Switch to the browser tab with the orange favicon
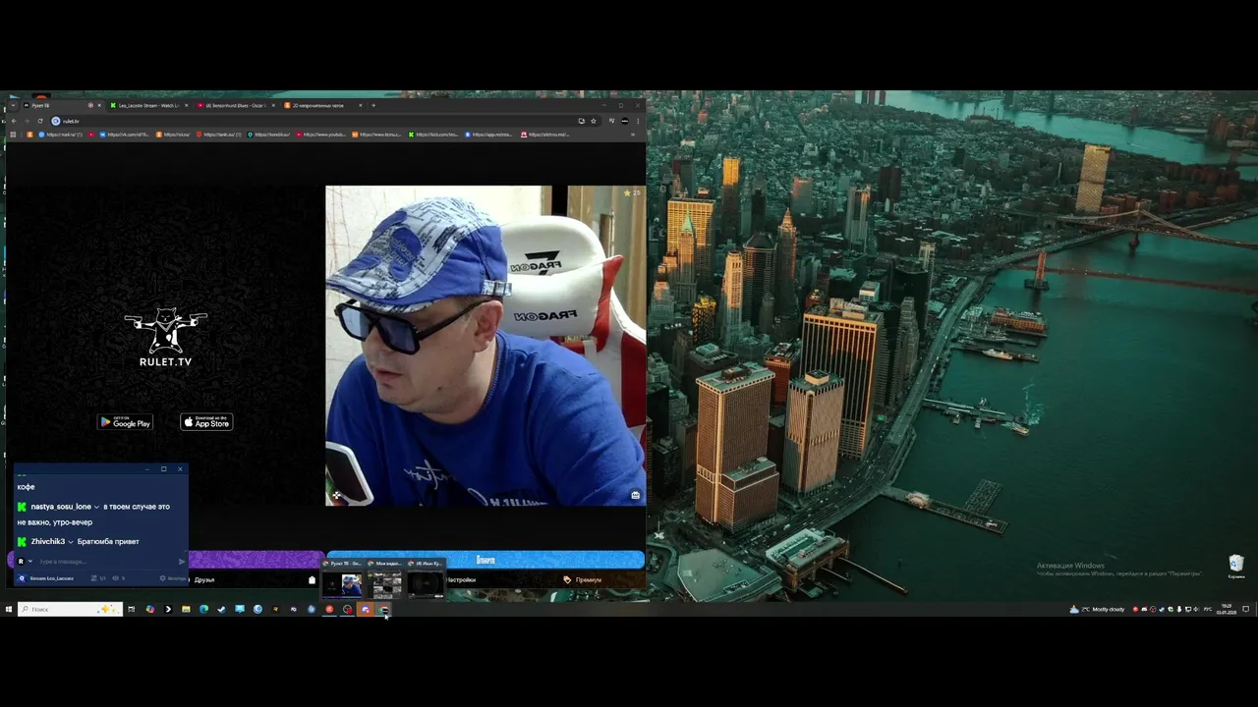This screenshot has width=1258, height=707. pyautogui.click(x=322, y=105)
